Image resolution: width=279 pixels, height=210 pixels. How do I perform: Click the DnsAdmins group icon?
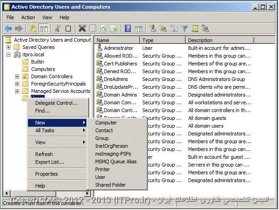pyautogui.click(x=100, y=79)
